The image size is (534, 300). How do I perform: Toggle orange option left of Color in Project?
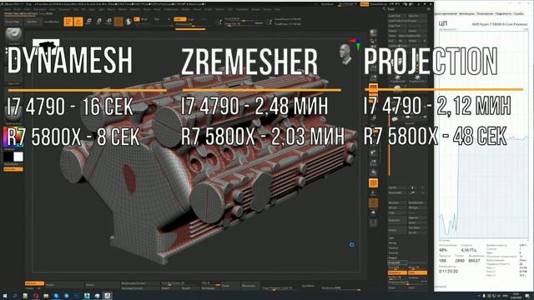point(397,272)
